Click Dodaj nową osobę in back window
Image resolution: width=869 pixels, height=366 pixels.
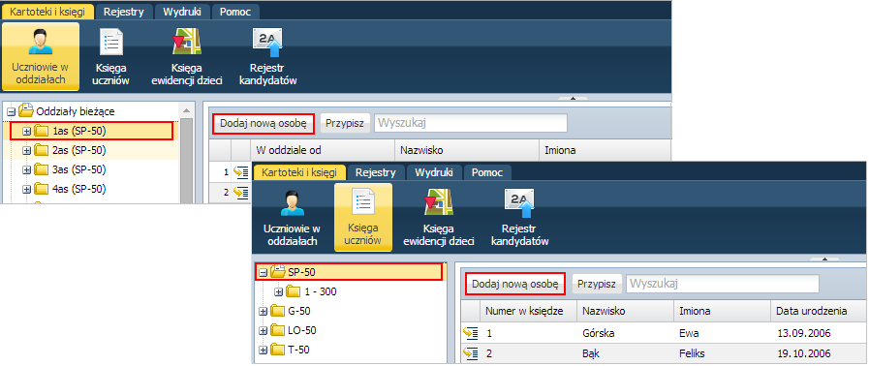pos(264,124)
